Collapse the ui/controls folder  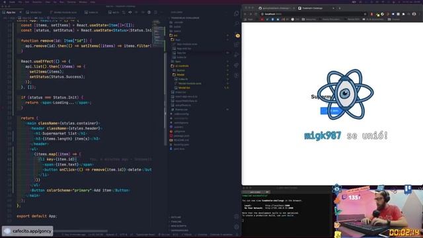click(180, 66)
